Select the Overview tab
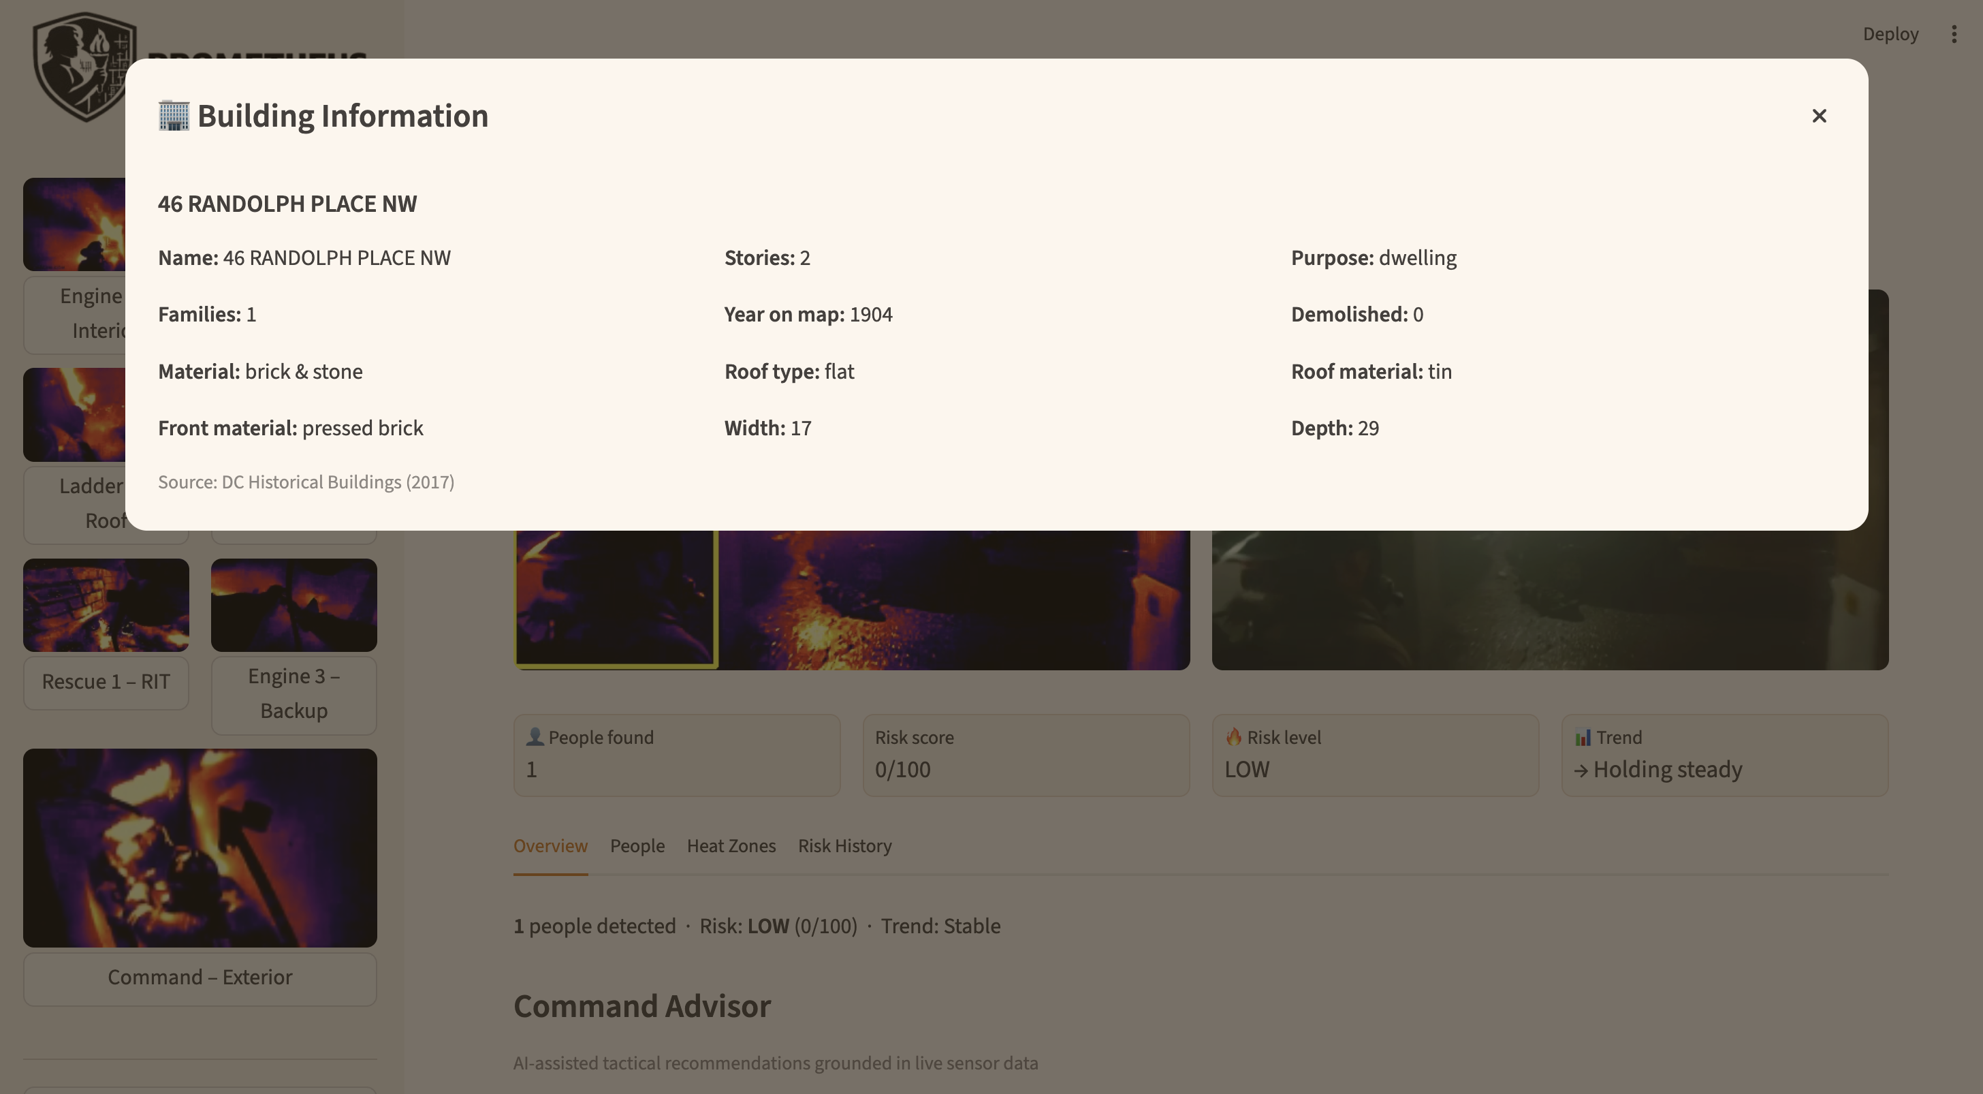Image resolution: width=1983 pixels, height=1094 pixels. click(x=550, y=845)
